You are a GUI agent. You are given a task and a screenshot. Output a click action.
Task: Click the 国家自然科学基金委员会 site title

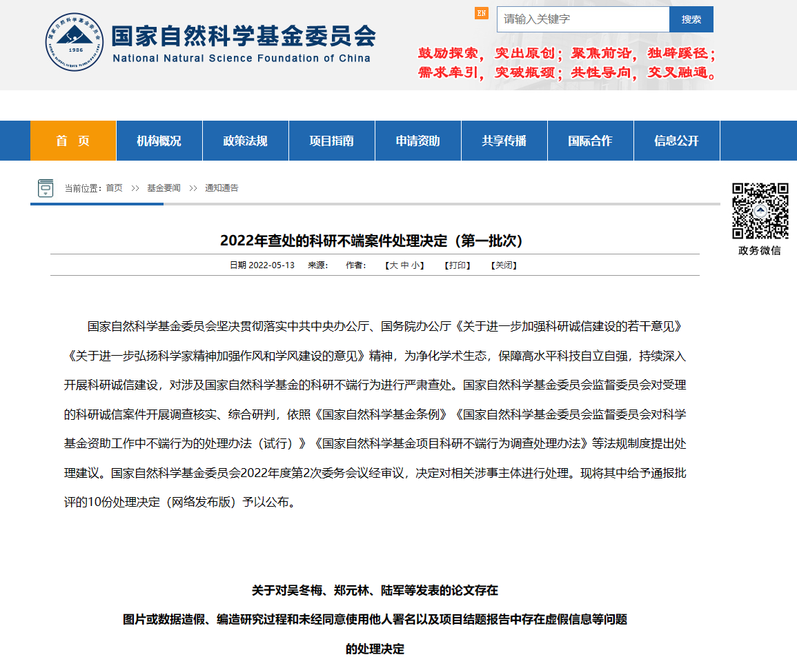[x=244, y=36]
